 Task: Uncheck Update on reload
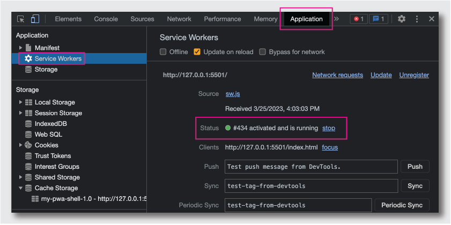(197, 52)
